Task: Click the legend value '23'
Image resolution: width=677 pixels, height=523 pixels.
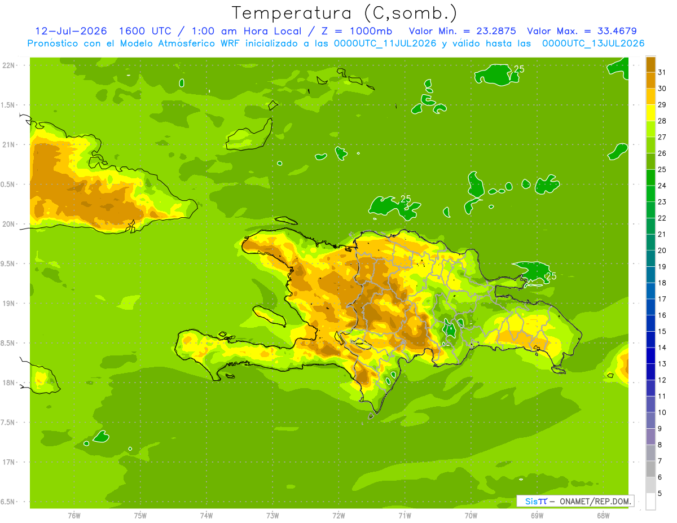Action: (662, 202)
